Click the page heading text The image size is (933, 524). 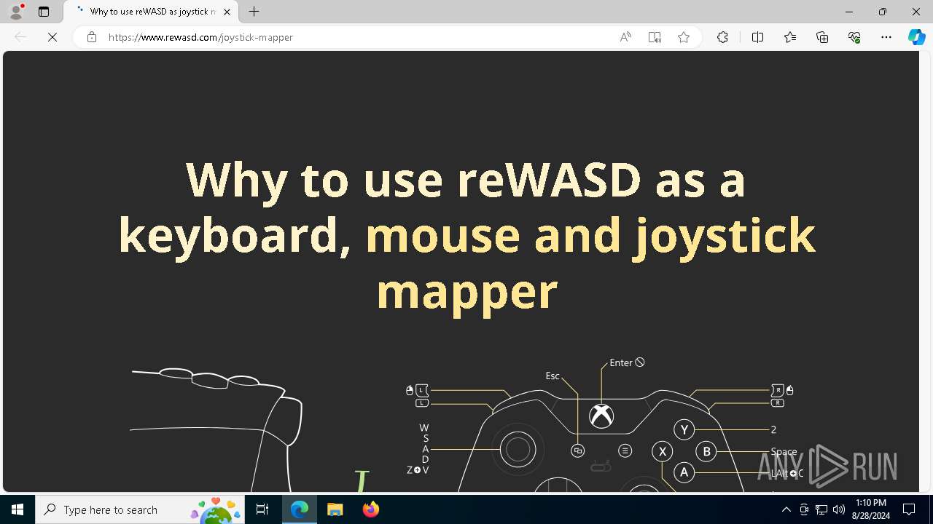[x=466, y=235]
